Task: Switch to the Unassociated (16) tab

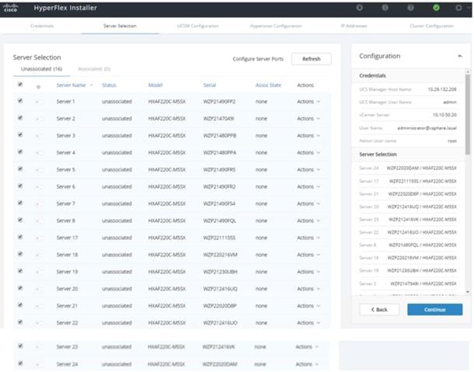Action: 41,69
